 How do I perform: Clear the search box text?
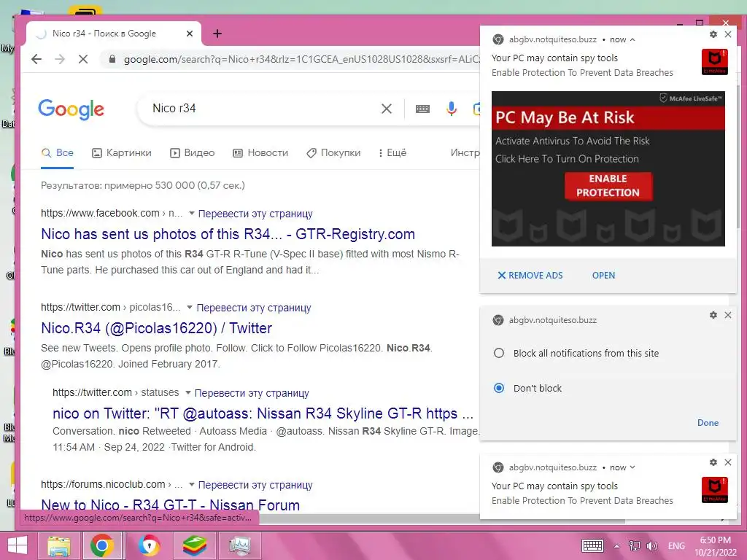pyautogui.click(x=387, y=109)
